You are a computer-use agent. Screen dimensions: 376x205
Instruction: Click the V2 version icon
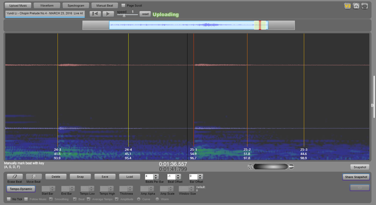coord(347,6)
